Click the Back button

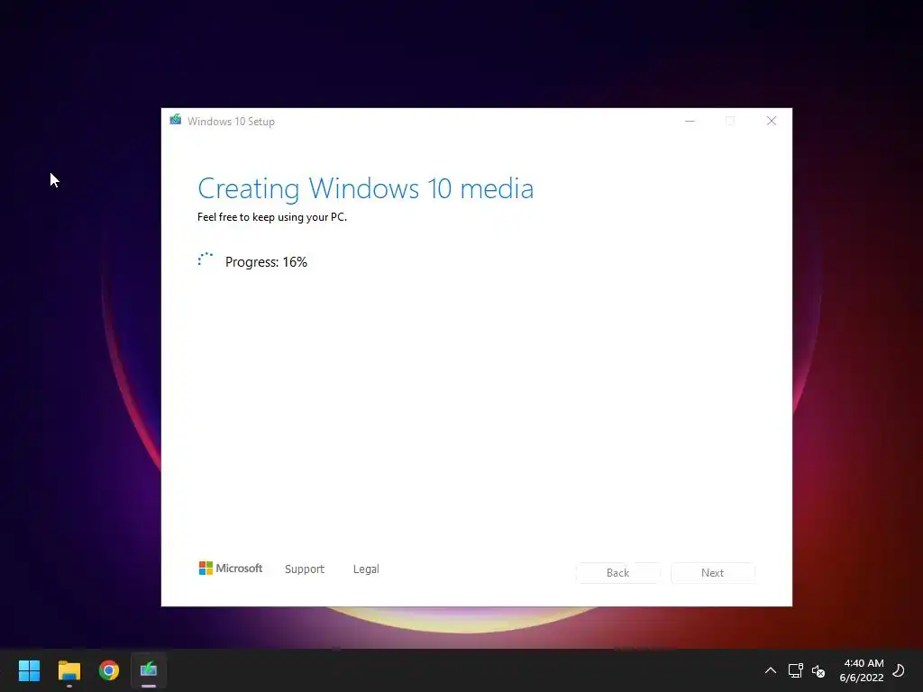click(x=617, y=572)
